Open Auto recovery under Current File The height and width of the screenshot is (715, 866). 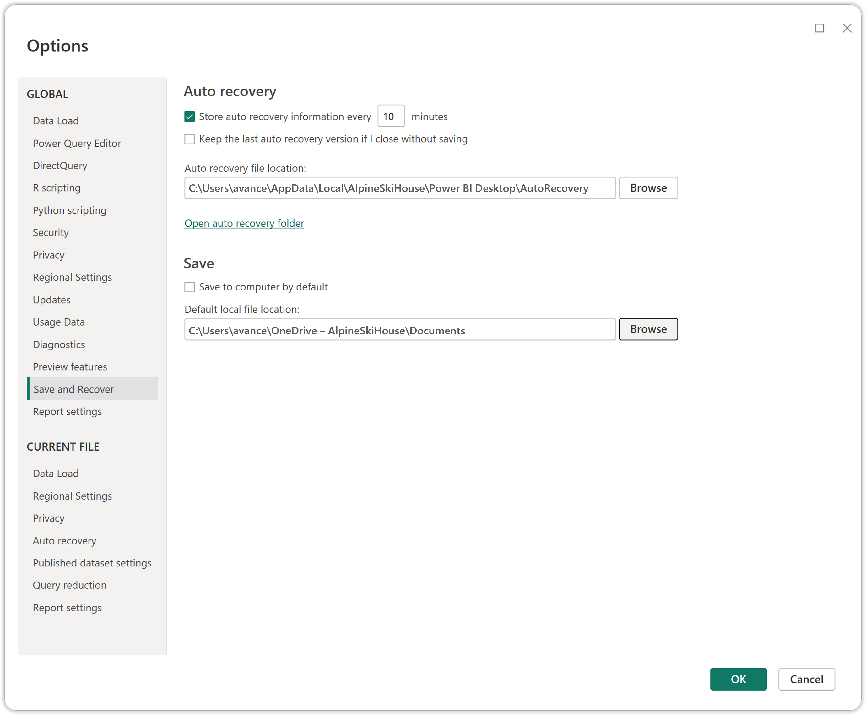[x=65, y=541]
